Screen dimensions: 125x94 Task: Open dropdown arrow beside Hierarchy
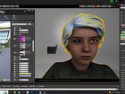pos(17,17)
